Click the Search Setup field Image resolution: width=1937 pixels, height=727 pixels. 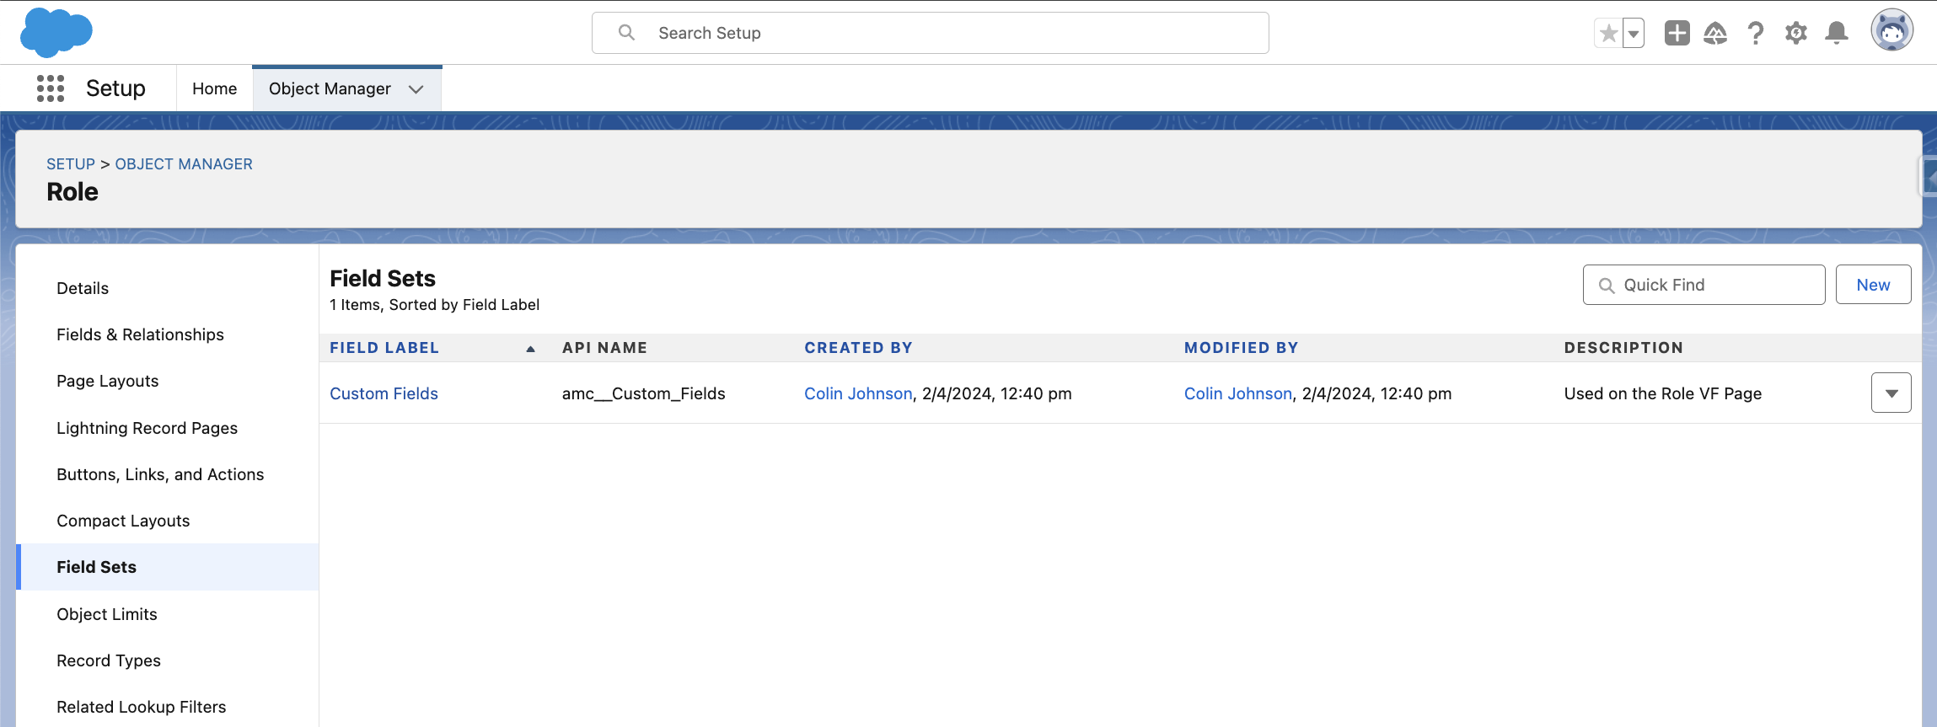[x=931, y=33]
